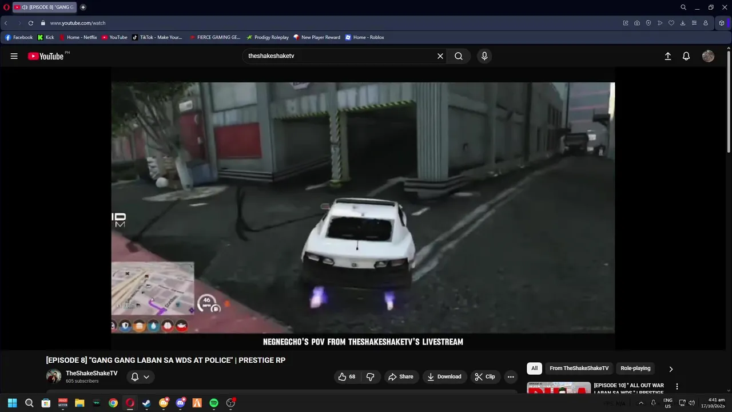Go back in the browser
Viewport: 732px width, 412px height.
[x=6, y=23]
